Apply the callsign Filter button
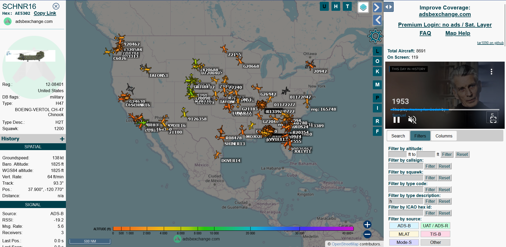This screenshot has height=247, width=506. 430,166
